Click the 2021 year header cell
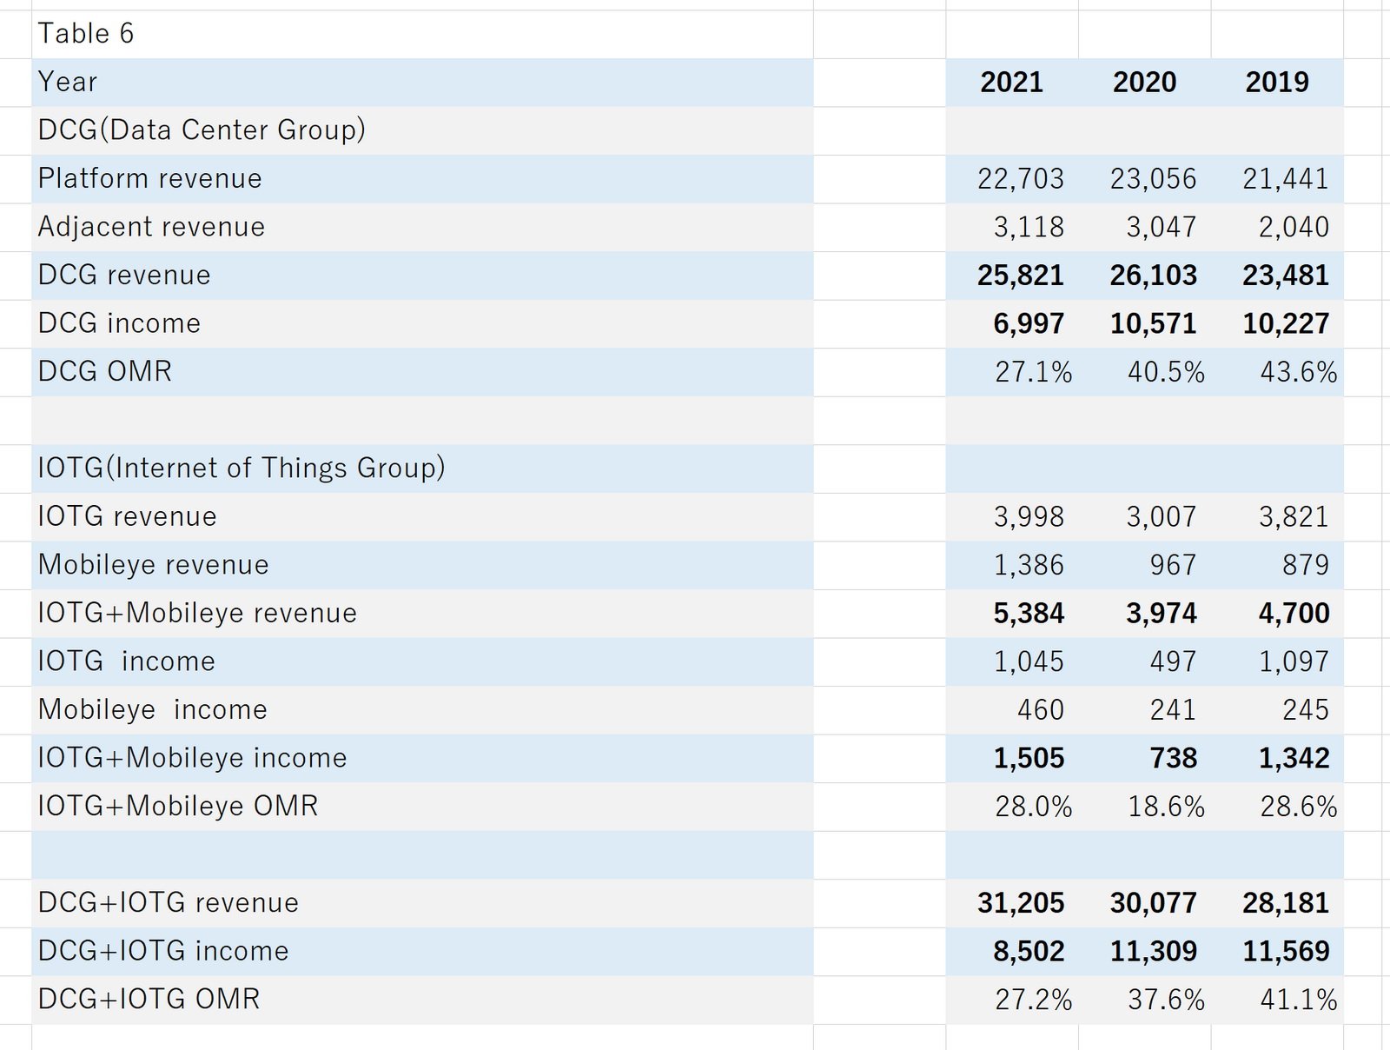 [1012, 83]
